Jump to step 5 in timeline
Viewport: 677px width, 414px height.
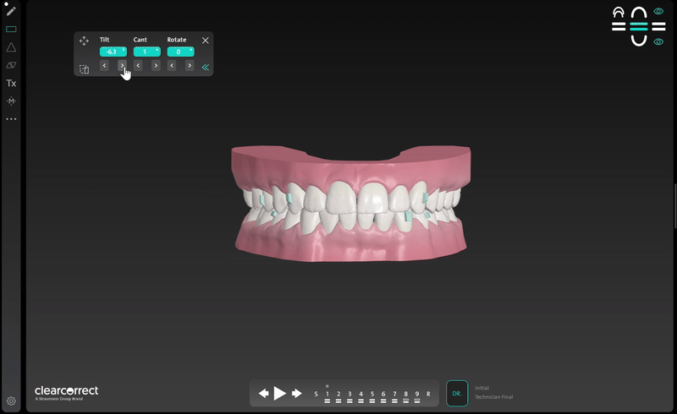pyautogui.click(x=372, y=395)
